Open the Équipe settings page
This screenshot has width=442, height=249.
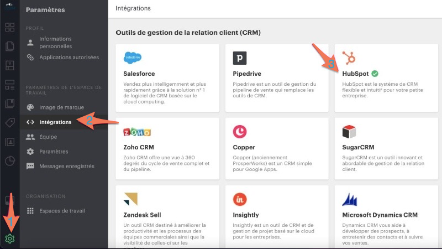(x=48, y=137)
